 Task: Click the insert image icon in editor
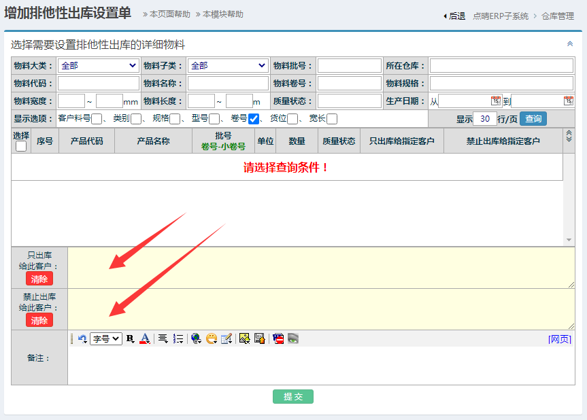coord(244,338)
